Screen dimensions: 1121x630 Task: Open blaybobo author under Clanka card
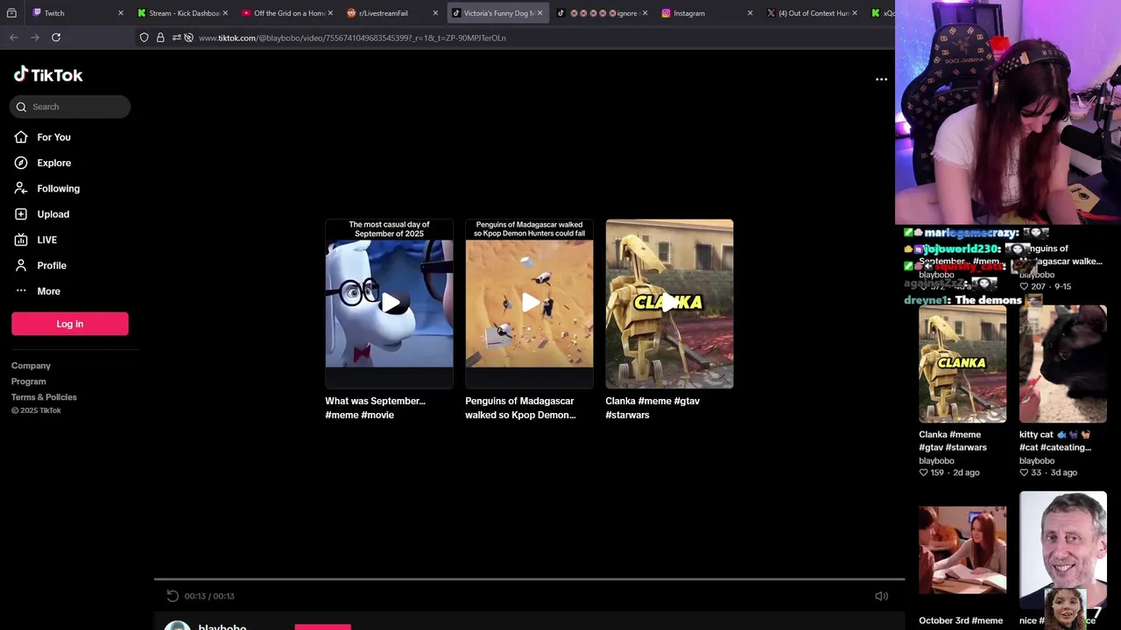coord(936,460)
